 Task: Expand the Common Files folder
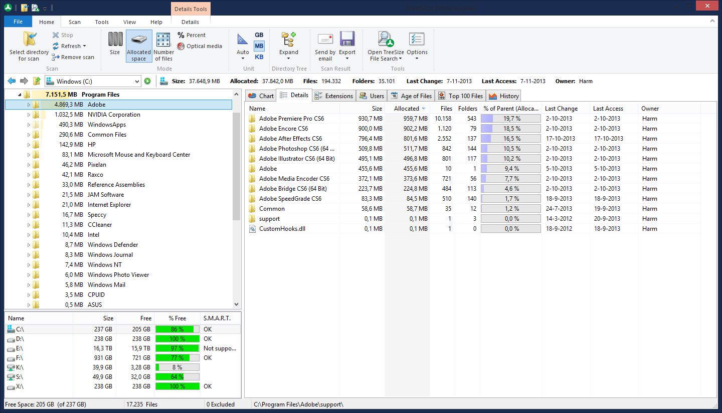pos(29,135)
